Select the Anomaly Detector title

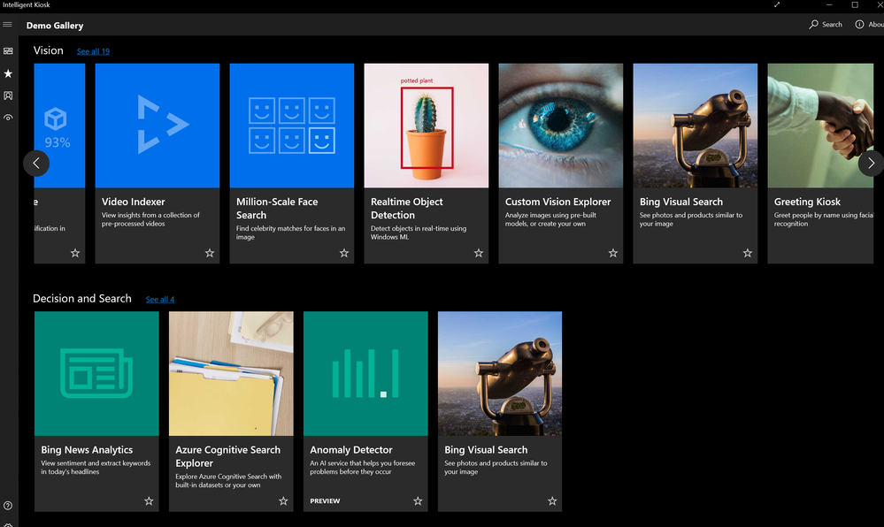tap(350, 450)
